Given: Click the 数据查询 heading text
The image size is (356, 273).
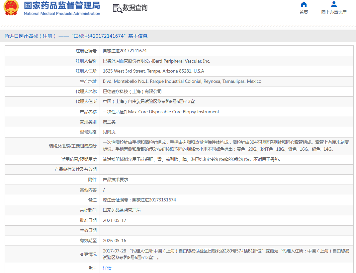Looking at the screenshot, I should pyautogui.click(x=135, y=8).
